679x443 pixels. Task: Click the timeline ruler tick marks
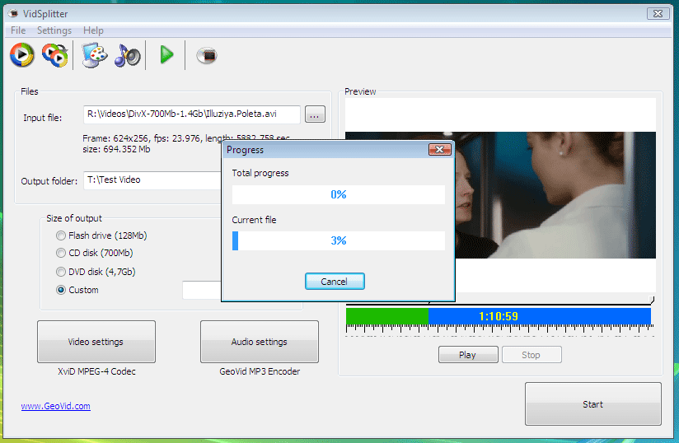pyautogui.click(x=499, y=330)
